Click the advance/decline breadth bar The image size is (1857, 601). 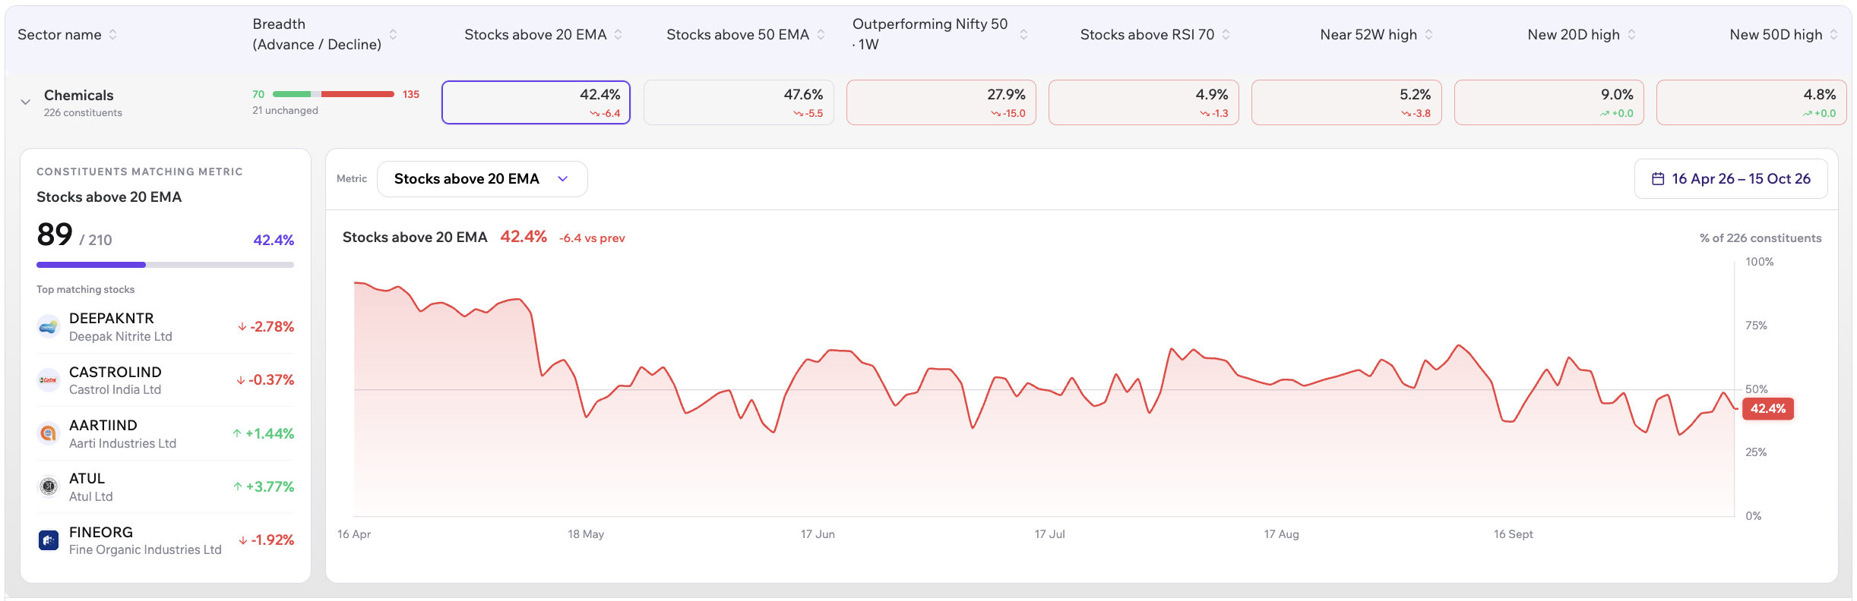pos(334,94)
